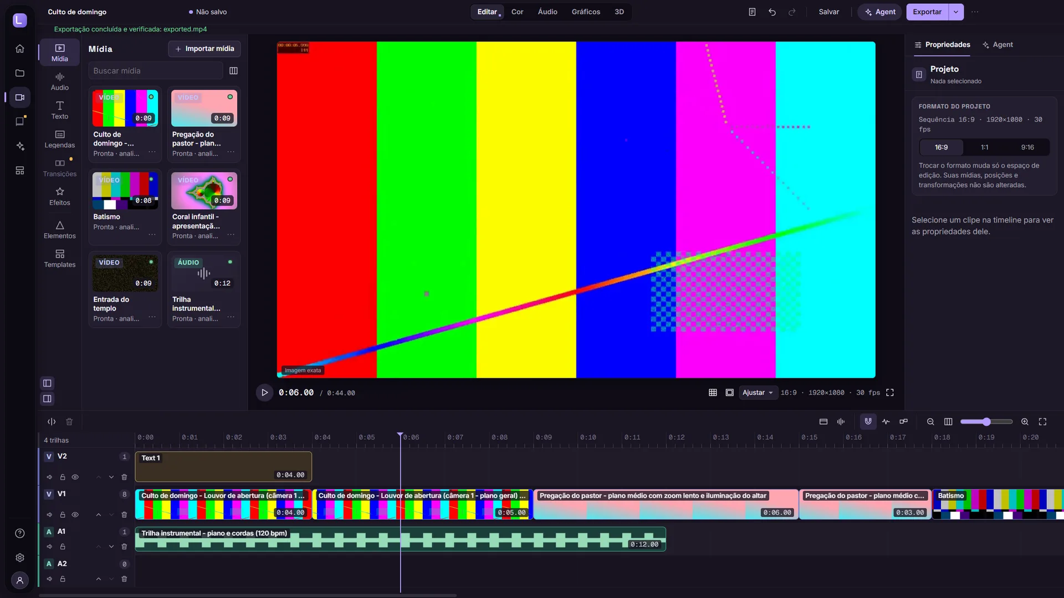Screen dimensions: 1064x598
Task: Open the Áudio sidebar panel
Action: click(60, 81)
